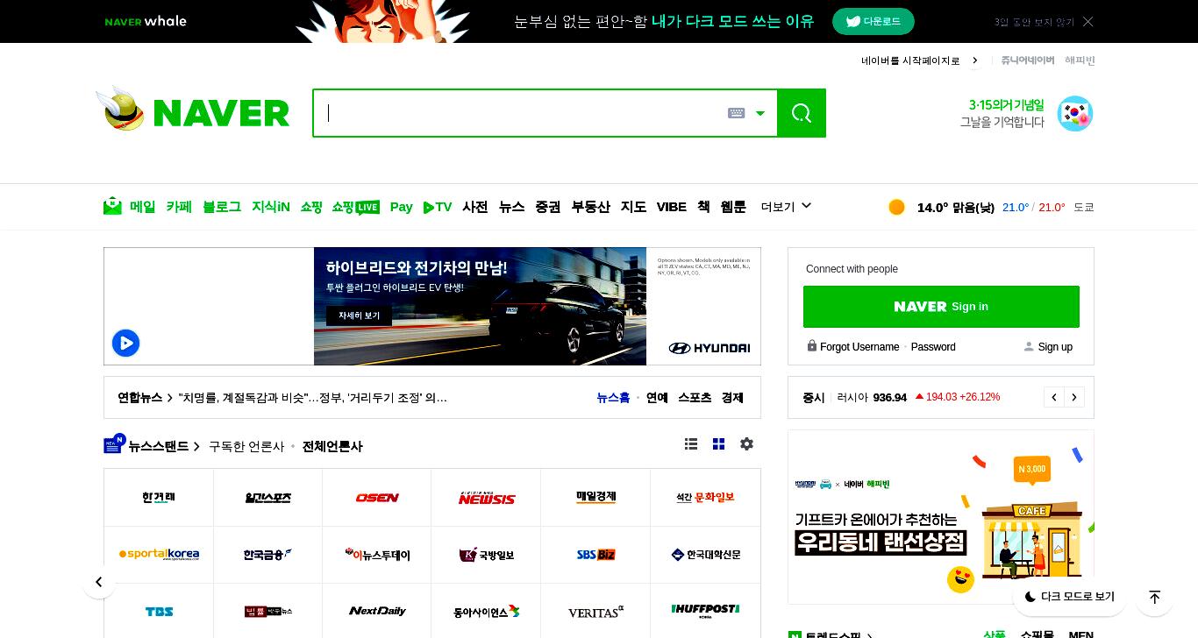
Task: Click the sunny weather icon
Action: pyautogui.click(x=896, y=207)
